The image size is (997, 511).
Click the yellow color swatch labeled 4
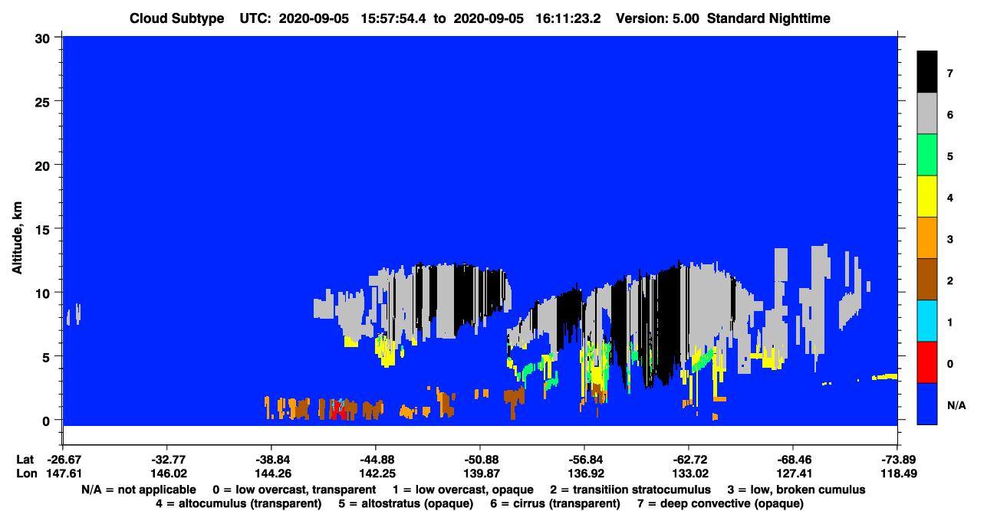tap(927, 197)
